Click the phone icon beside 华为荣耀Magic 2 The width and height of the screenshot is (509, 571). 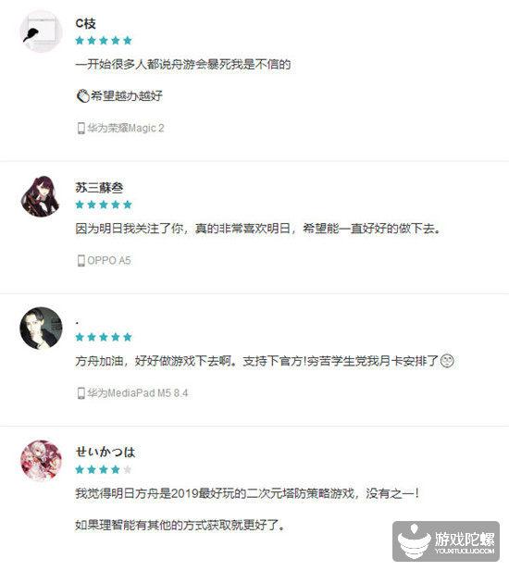(81, 129)
